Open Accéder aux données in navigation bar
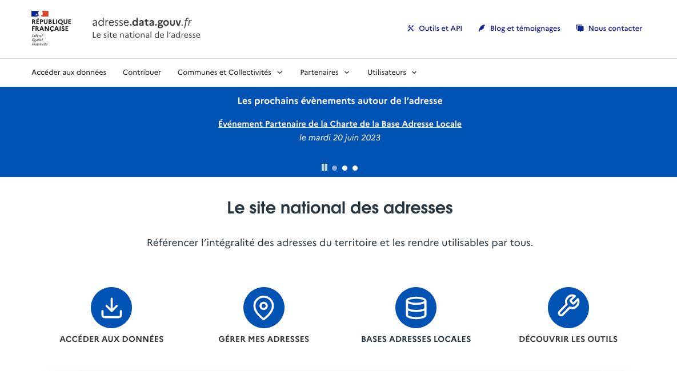677x371 pixels. pyautogui.click(x=69, y=72)
